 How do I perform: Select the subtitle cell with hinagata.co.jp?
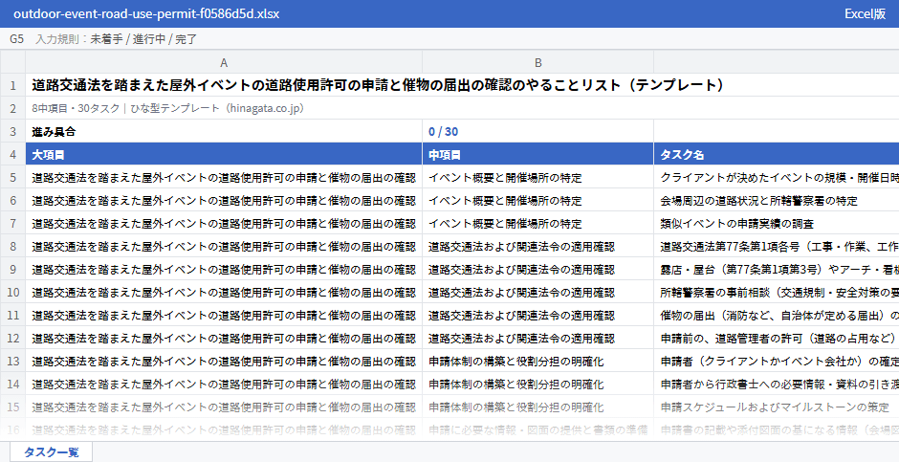[x=462, y=108]
